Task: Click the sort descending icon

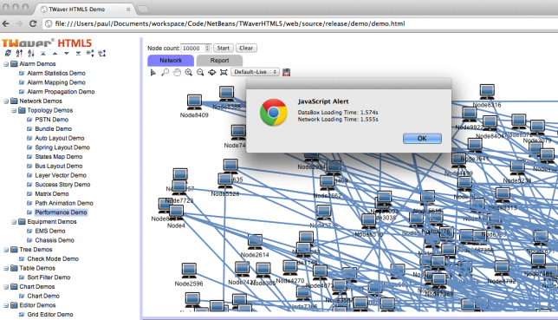Action: tap(31, 54)
